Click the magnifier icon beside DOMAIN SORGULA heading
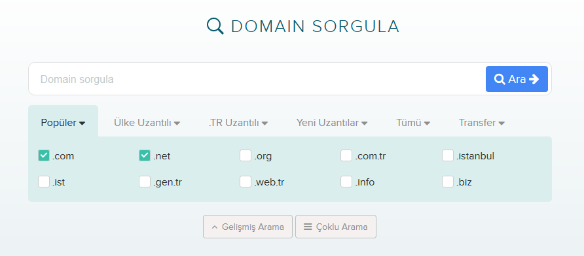Image resolution: width=584 pixels, height=256 pixels. [215, 26]
